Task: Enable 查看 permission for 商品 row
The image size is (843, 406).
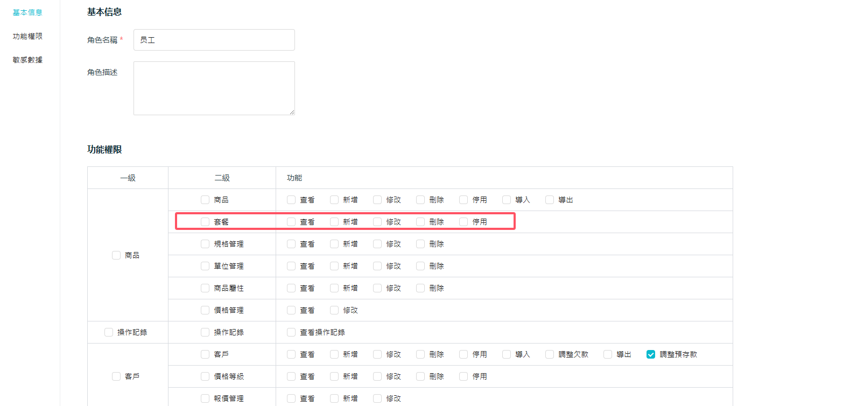Action: 291,200
